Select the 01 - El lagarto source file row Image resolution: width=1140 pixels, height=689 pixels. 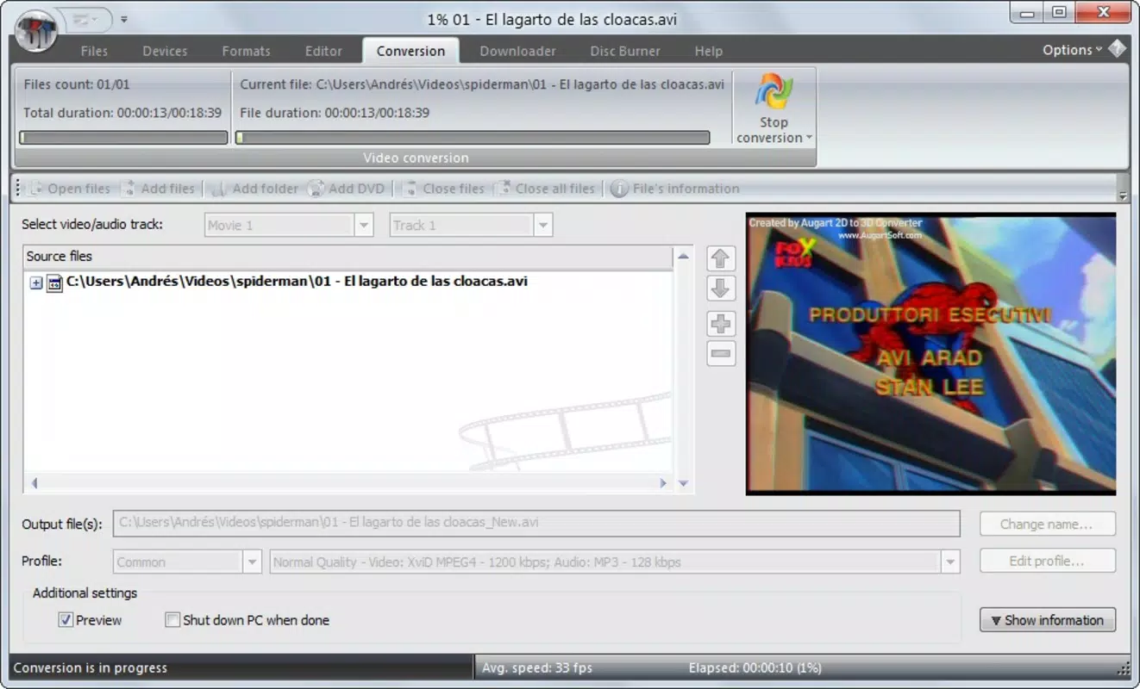click(297, 282)
